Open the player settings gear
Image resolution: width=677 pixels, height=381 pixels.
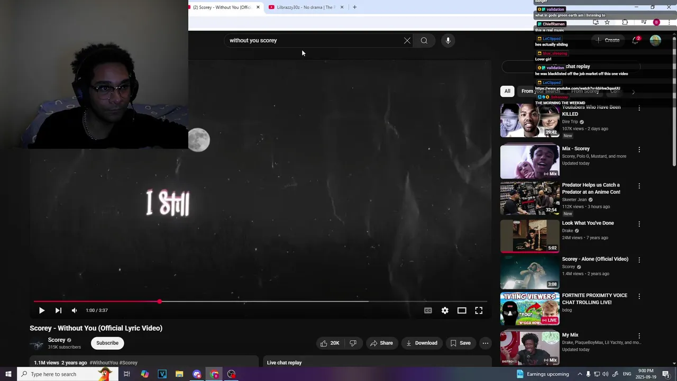pos(445,311)
